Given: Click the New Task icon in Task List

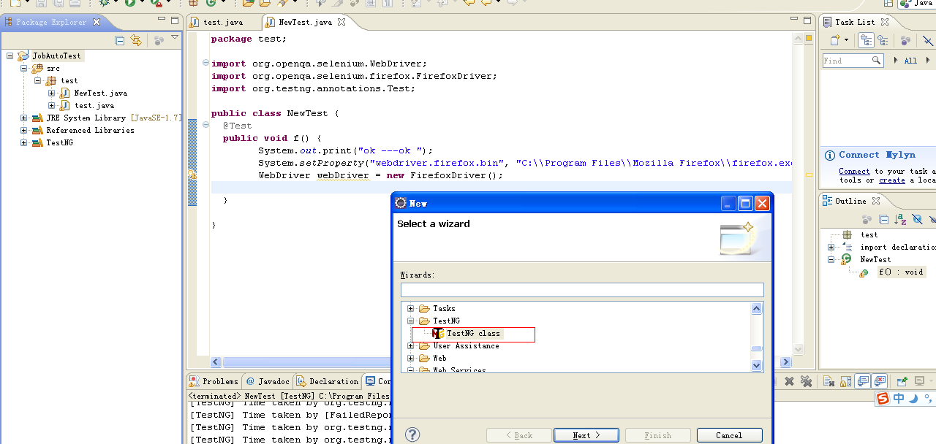Looking at the screenshot, I should click(x=834, y=40).
